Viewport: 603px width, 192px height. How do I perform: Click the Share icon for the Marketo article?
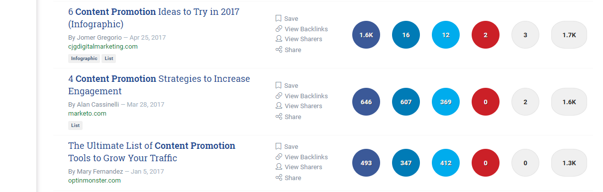[x=279, y=117]
